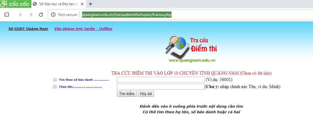
Task: Go back to the previous page
Action: coord(20,15)
